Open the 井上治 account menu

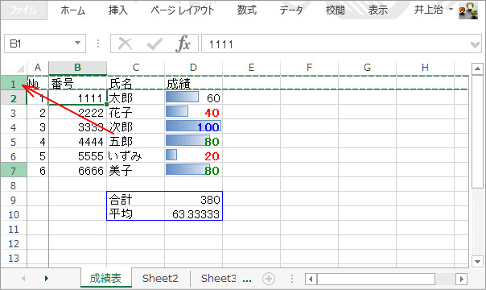[434, 10]
